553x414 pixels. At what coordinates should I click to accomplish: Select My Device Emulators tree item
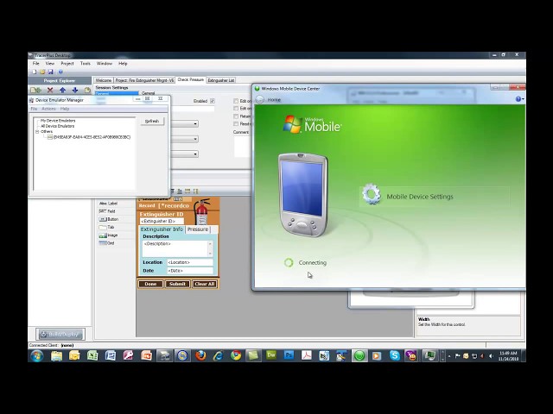pos(58,121)
